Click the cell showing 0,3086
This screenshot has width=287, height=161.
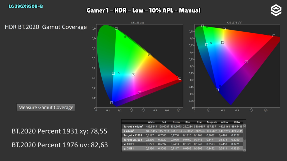[x=162, y=148]
